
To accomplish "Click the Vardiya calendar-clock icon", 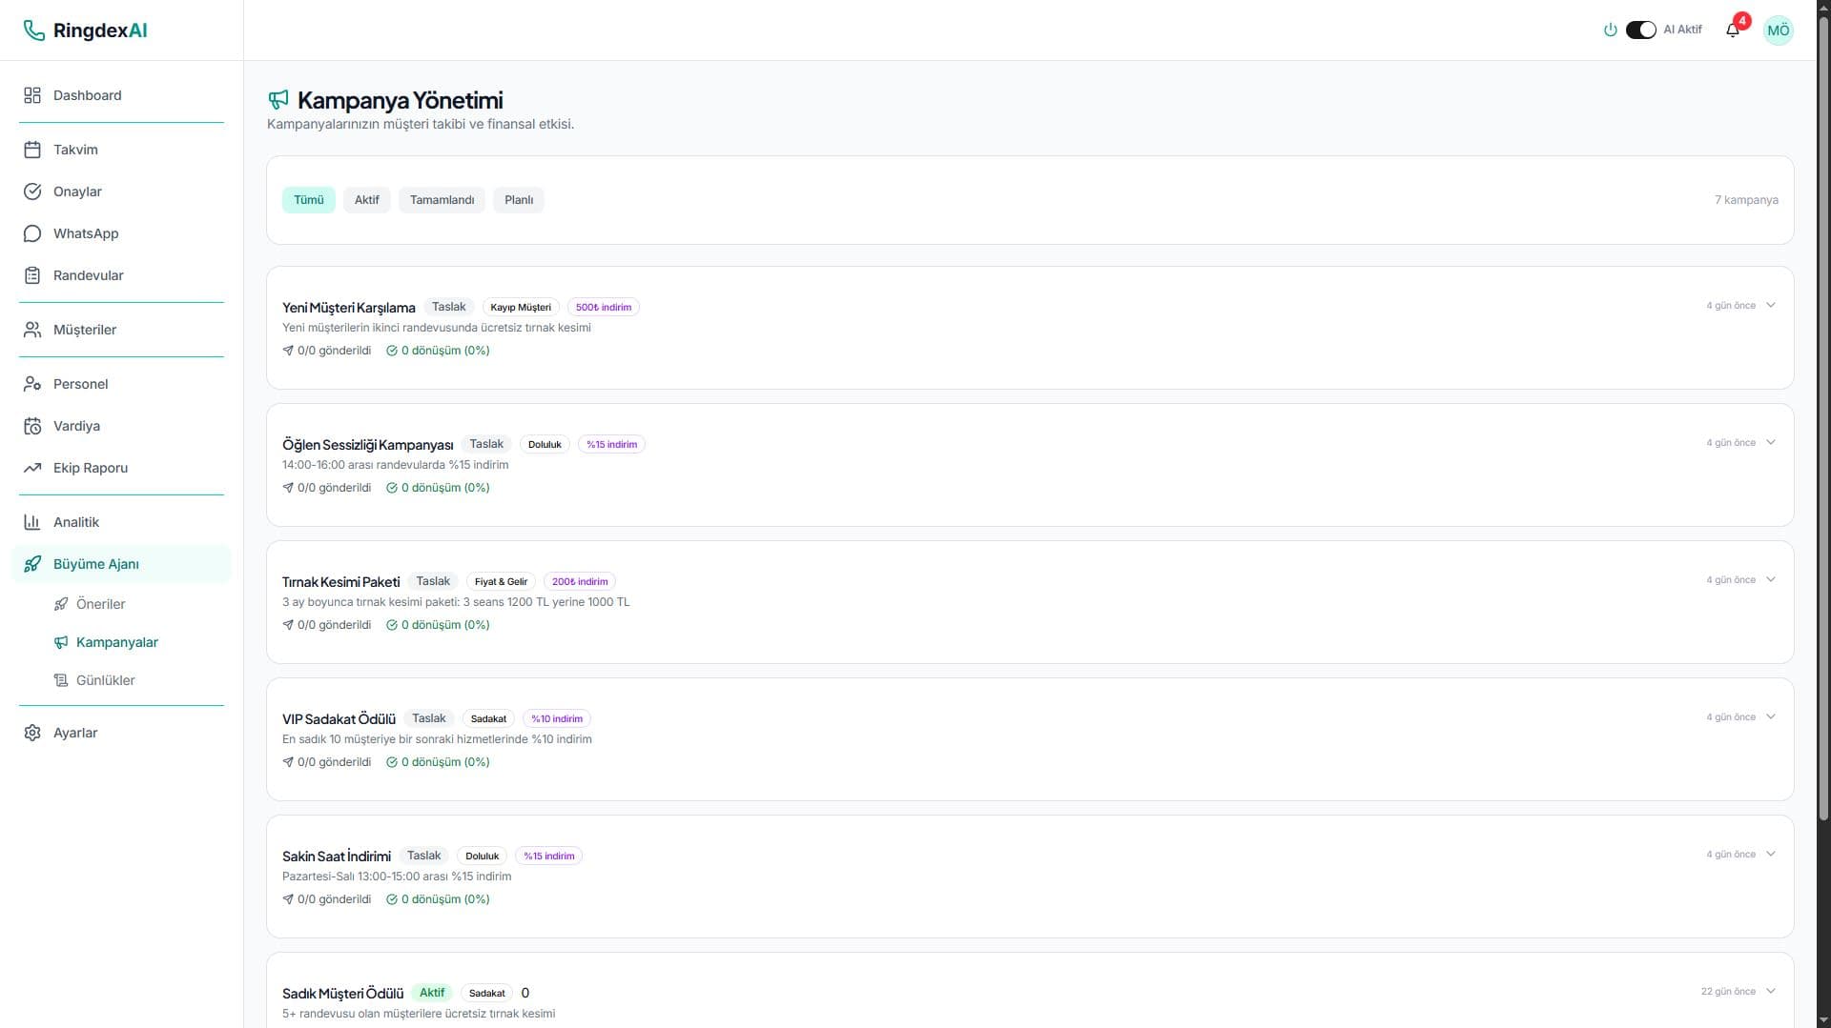I will point(32,426).
